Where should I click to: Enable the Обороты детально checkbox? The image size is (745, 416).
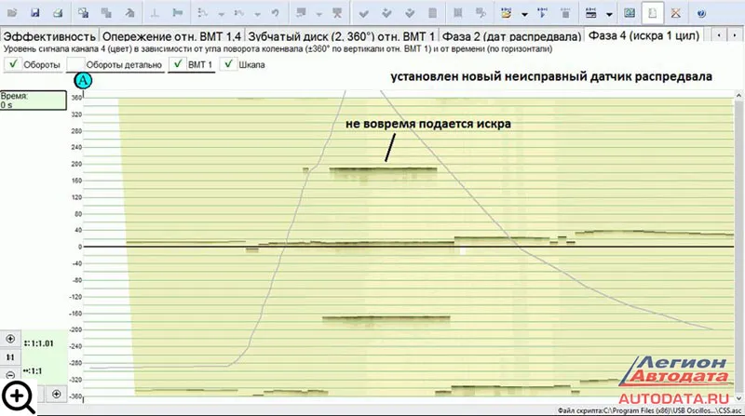74,65
